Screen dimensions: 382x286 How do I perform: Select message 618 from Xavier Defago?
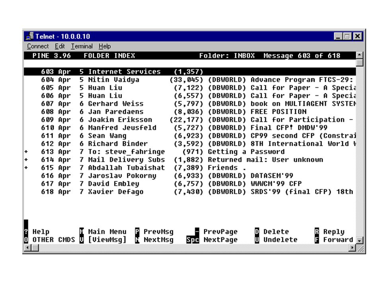(190, 192)
